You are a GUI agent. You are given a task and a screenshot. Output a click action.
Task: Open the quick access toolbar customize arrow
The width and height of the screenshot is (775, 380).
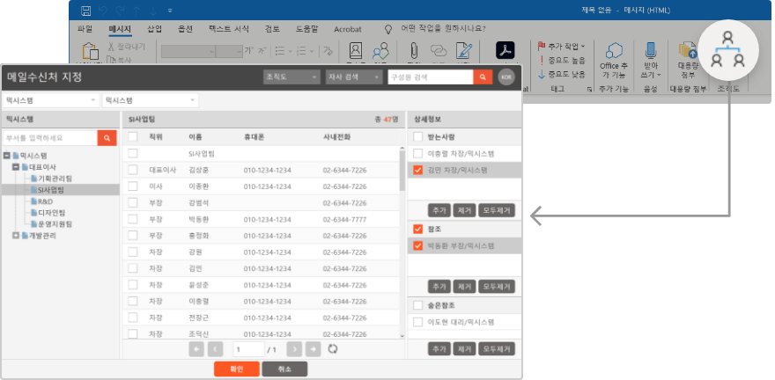click(169, 11)
